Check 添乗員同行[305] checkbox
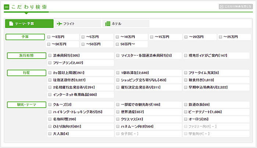The image size is (257, 148). (x=50, y=56)
